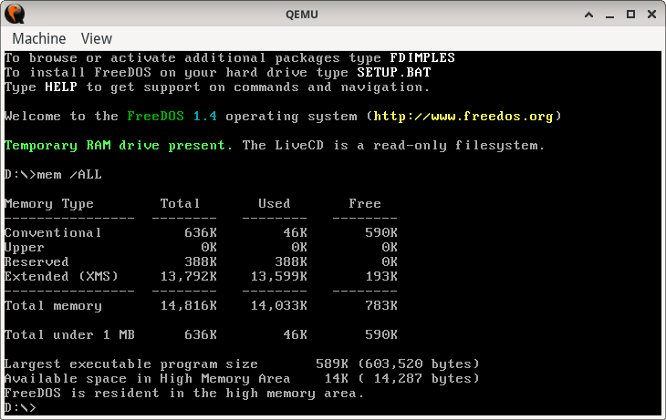Maximize the QEMU window
Viewport: 666px width, 420px height.
[x=630, y=15]
